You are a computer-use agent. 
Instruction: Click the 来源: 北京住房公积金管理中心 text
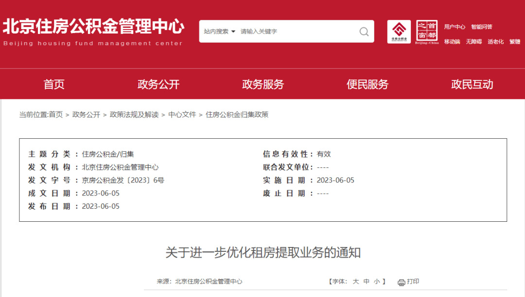tap(199, 281)
